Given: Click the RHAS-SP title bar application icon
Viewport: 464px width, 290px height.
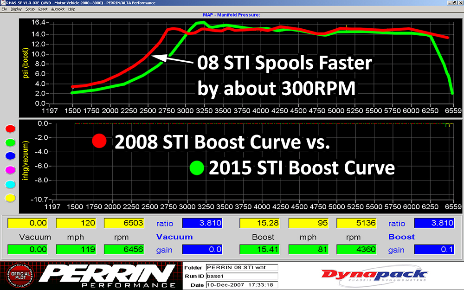Looking at the screenshot, I should pos(3,3).
